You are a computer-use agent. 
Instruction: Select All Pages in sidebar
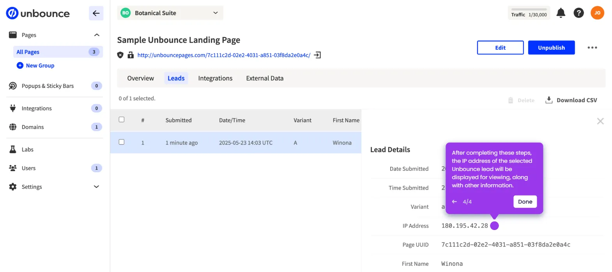pos(58,52)
